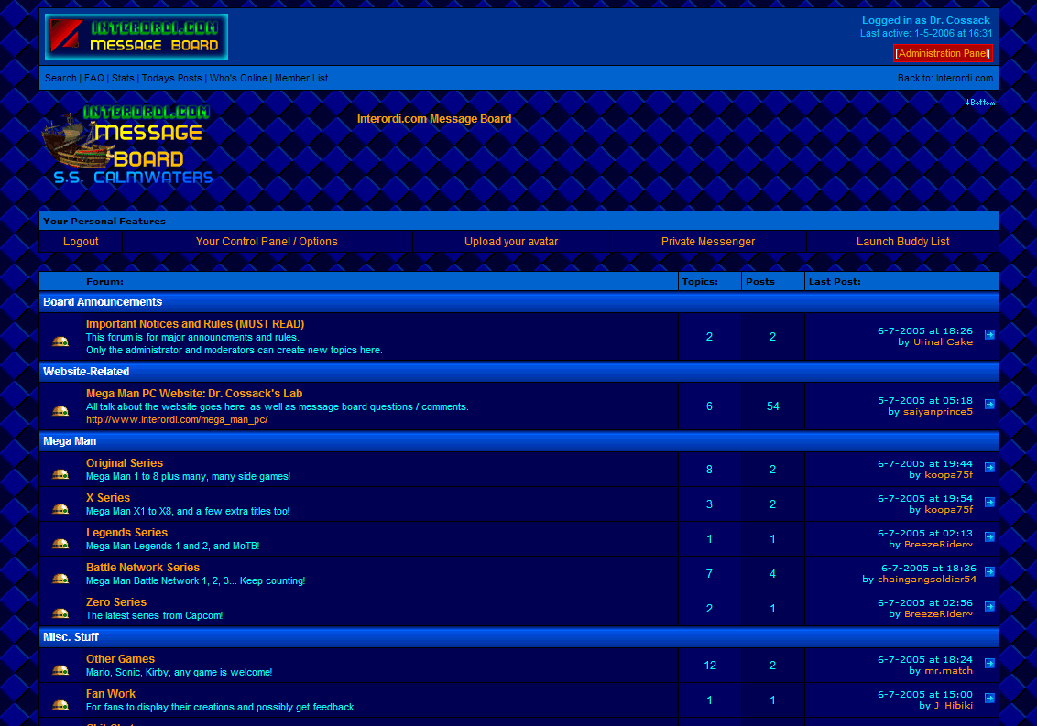The height and width of the screenshot is (726, 1037).
Task: Open latest post arrow in Original Series row
Action: 989,468
